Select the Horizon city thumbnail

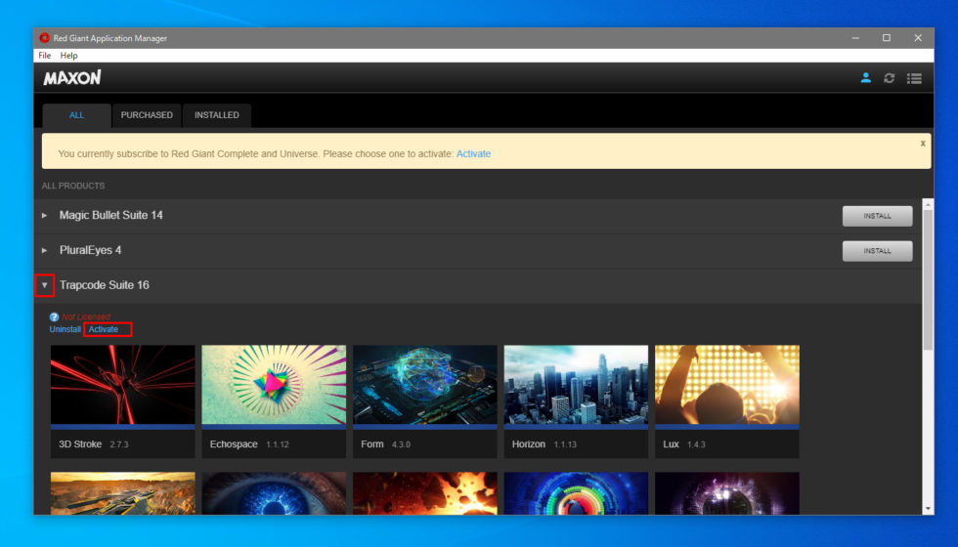tap(576, 385)
